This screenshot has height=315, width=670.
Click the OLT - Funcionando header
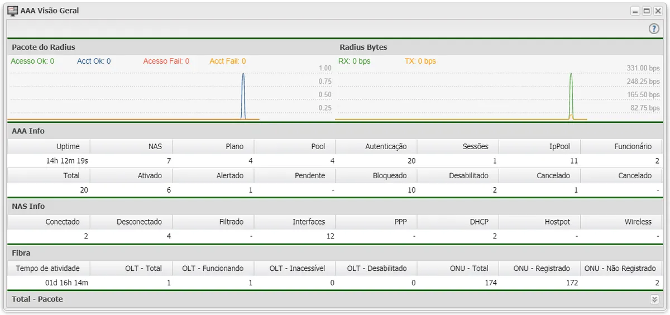213,268
